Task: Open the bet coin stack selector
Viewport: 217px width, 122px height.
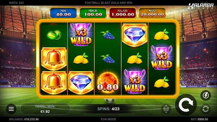Action: tap(166, 109)
